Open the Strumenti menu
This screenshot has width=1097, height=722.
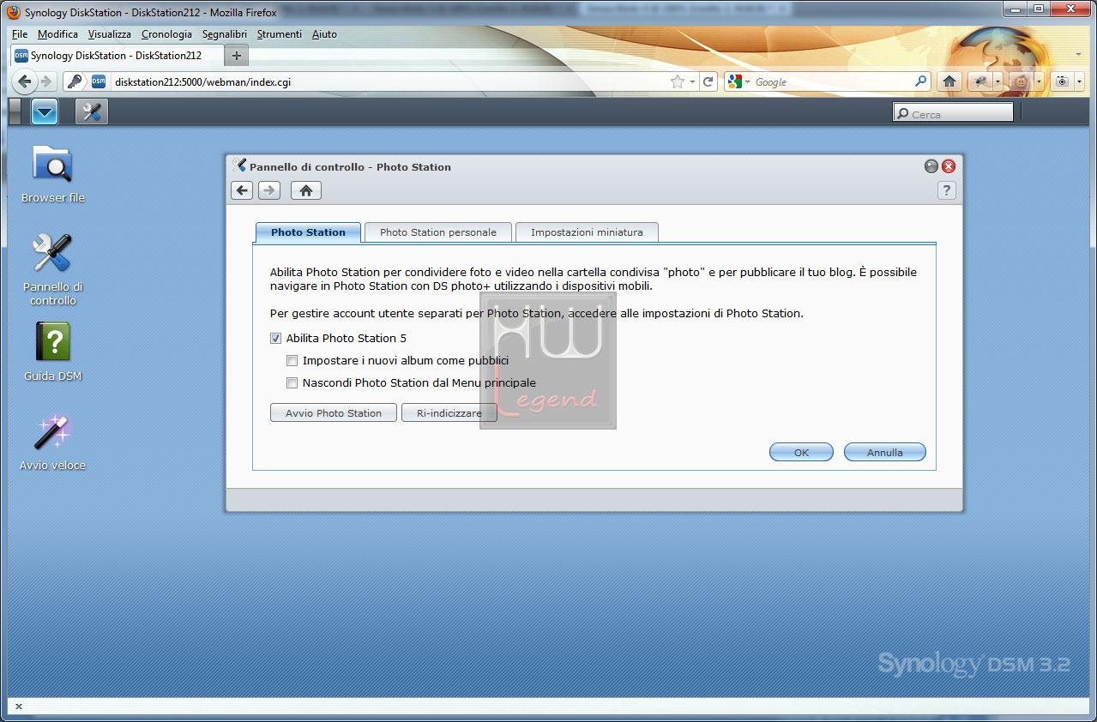(280, 34)
